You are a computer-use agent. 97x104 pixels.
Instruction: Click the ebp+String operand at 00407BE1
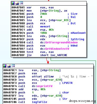click(x=50, y=70)
